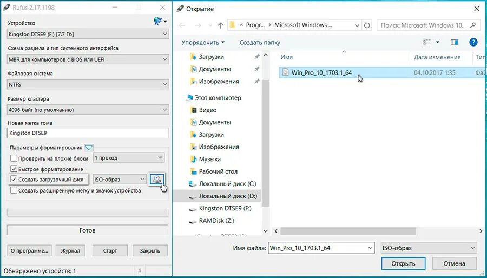The height and width of the screenshot is (278, 487).
Task: Expand the address bar previous locations arrow
Action: pos(357,25)
